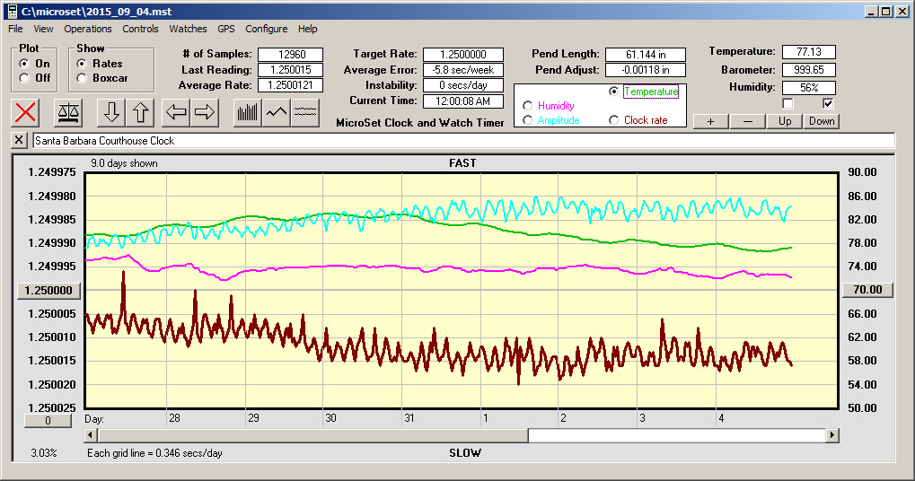Click the Humidity reading field 56%
Screen dimensions: 915x481
click(x=809, y=87)
